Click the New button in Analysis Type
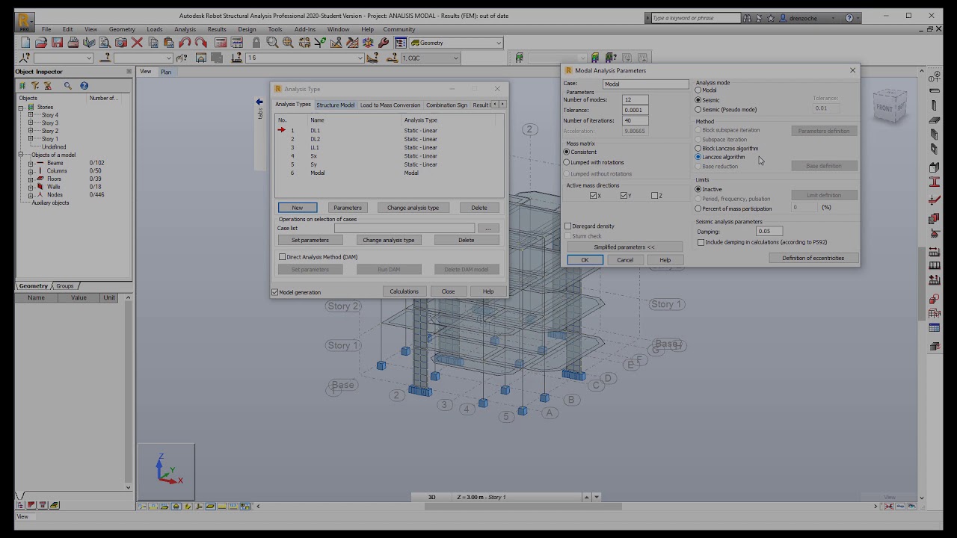The width and height of the screenshot is (957, 538). 298,208
